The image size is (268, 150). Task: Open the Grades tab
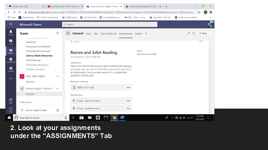tap(138, 34)
